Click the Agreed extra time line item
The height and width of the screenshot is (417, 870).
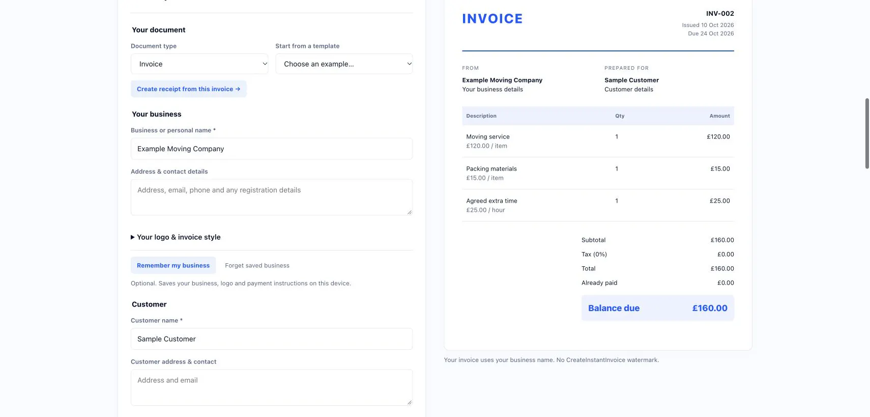coord(491,201)
